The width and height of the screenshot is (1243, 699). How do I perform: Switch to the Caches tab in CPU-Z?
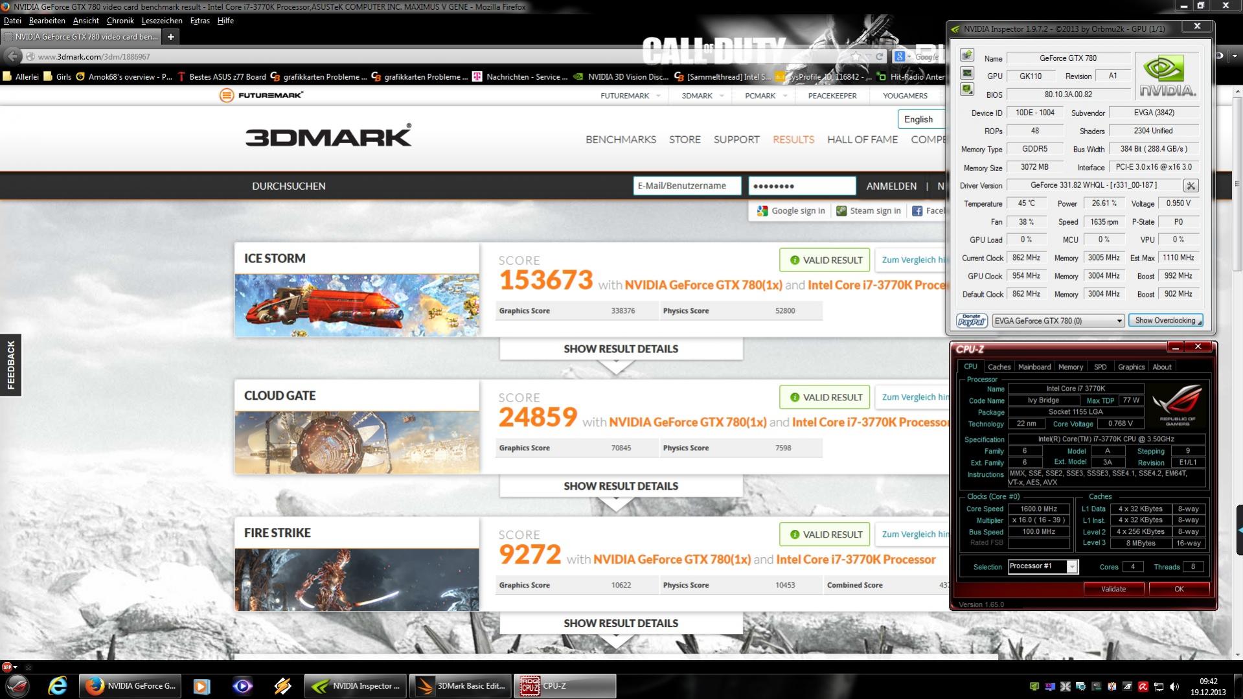(x=998, y=367)
